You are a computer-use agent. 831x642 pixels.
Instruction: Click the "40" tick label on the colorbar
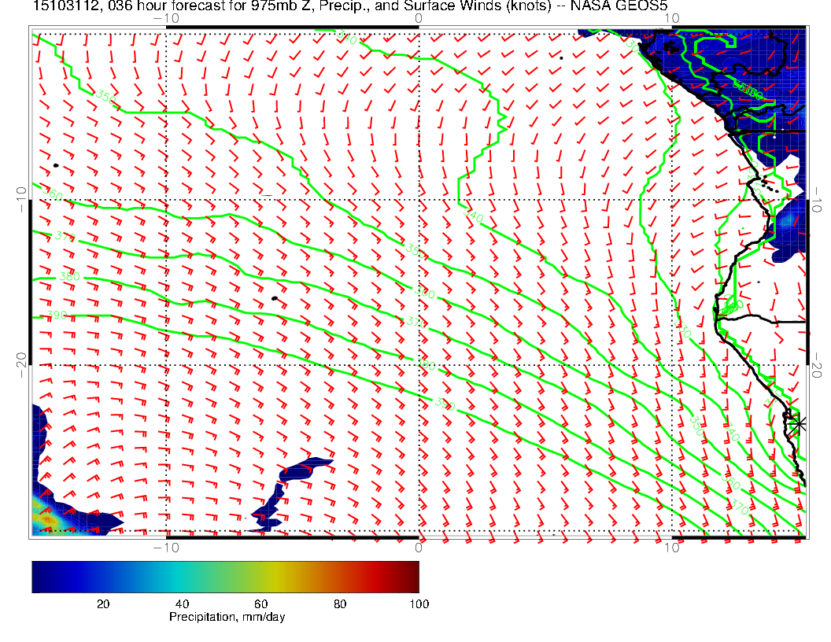click(182, 603)
